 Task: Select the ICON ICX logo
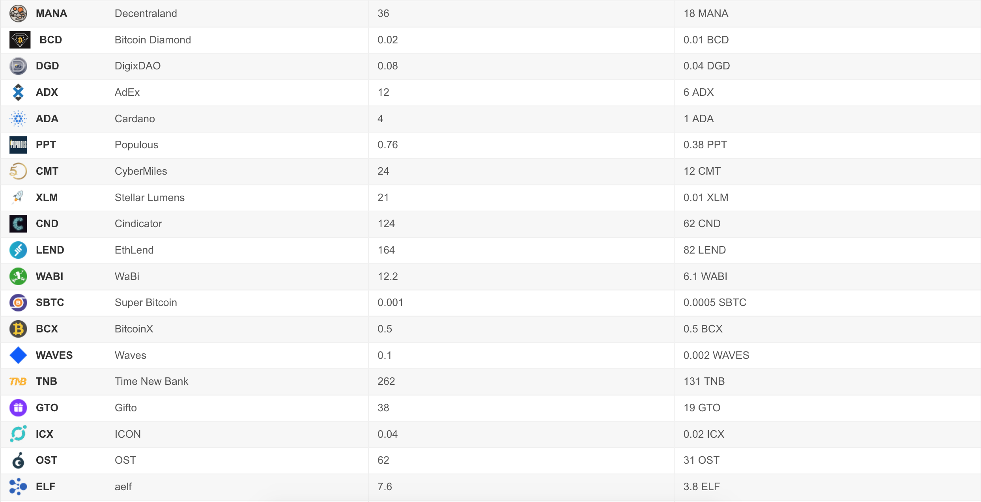(x=18, y=434)
